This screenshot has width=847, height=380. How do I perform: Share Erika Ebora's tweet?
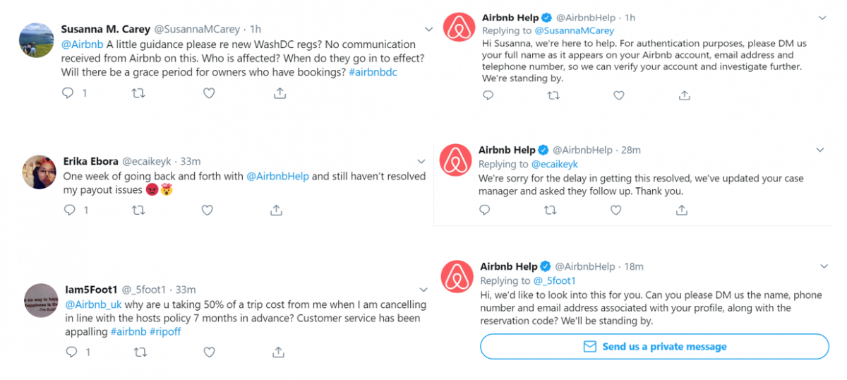[x=277, y=210]
